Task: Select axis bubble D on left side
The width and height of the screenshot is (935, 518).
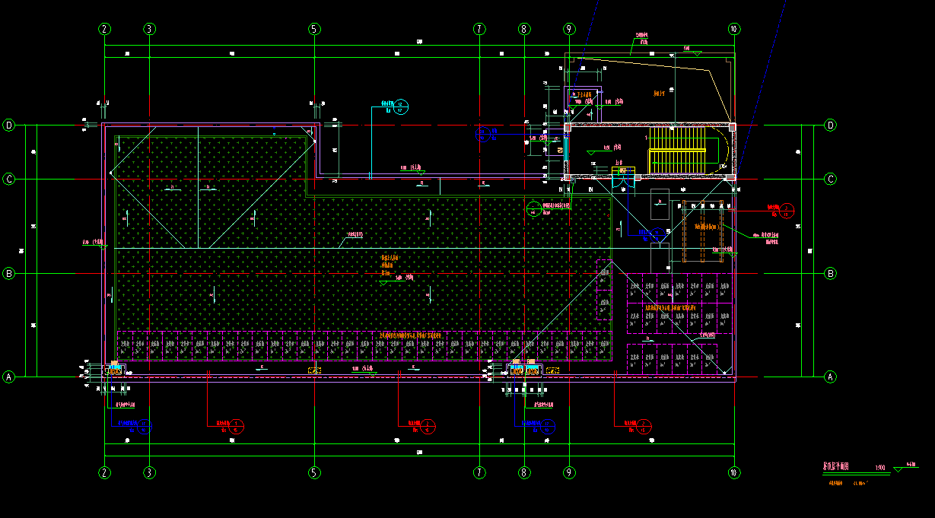Action: [x=10, y=125]
